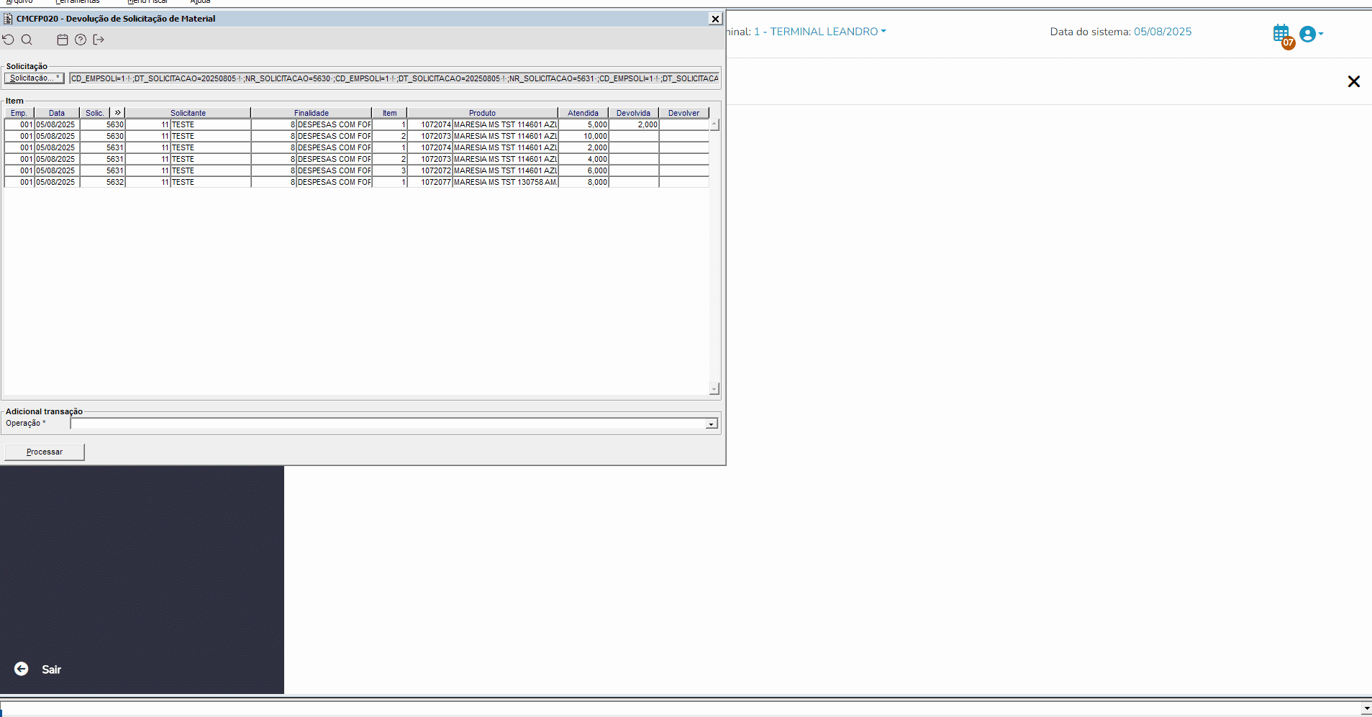
Task: Click the Atendida column header
Action: pos(583,113)
